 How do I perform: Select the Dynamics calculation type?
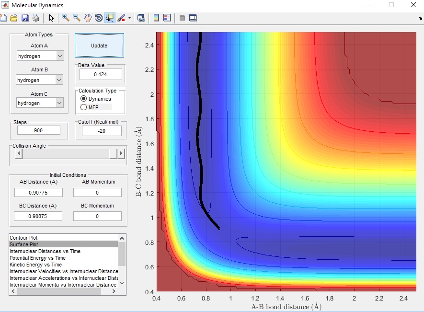84,99
